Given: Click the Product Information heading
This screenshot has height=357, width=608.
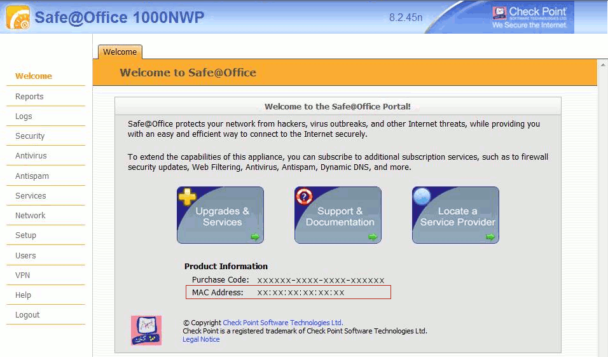Looking at the screenshot, I should tap(226, 266).
